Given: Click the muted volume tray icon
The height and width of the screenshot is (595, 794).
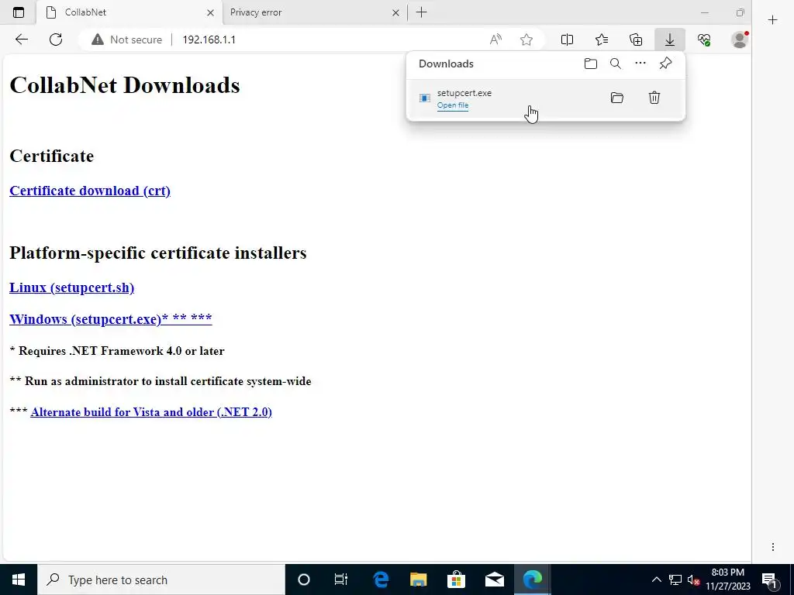Looking at the screenshot, I should [694, 580].
